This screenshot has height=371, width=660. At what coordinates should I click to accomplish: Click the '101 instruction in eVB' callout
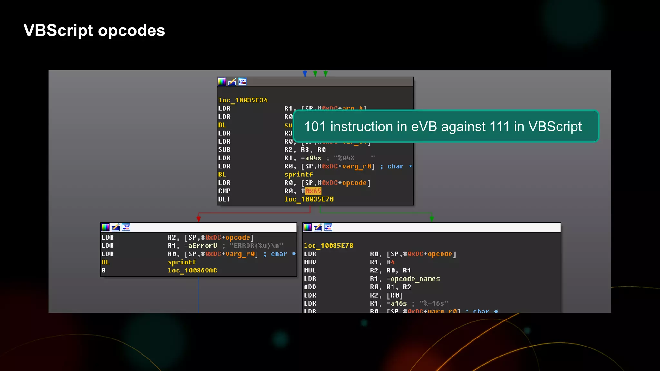446,126
